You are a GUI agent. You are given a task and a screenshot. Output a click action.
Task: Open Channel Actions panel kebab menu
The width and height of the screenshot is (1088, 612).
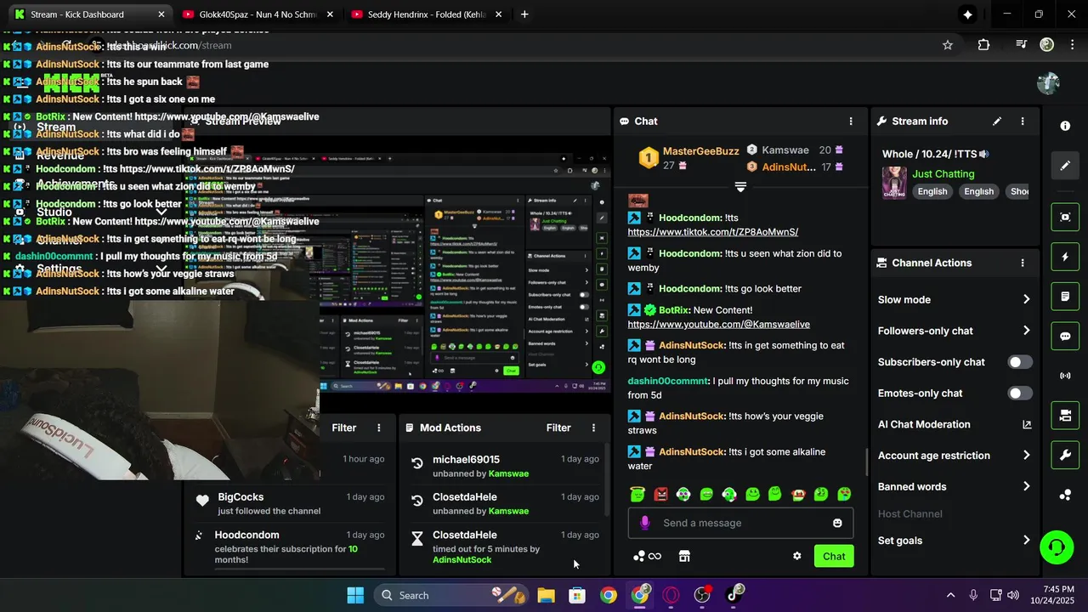click(1023, 263)
